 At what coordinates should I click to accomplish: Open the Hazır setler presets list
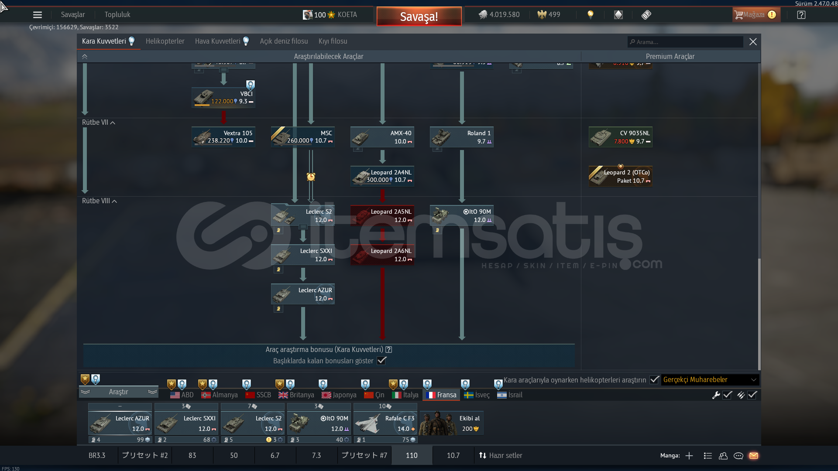(501, 456)
